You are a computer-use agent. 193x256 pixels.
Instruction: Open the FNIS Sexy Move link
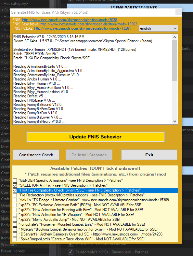click(x=89, y=24)
